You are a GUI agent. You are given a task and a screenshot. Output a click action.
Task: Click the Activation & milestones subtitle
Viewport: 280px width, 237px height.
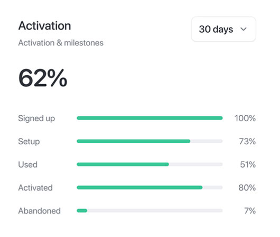coord(61,43)
